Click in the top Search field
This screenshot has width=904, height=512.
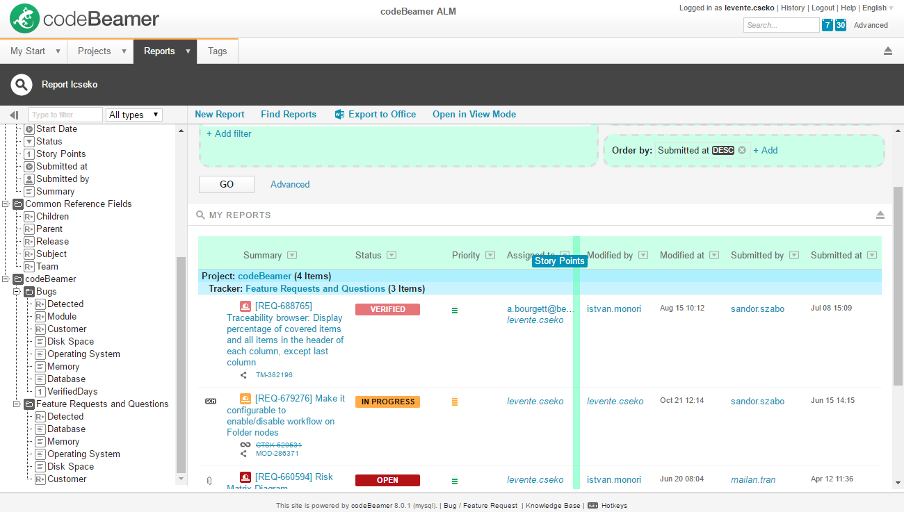coord(782,25)
